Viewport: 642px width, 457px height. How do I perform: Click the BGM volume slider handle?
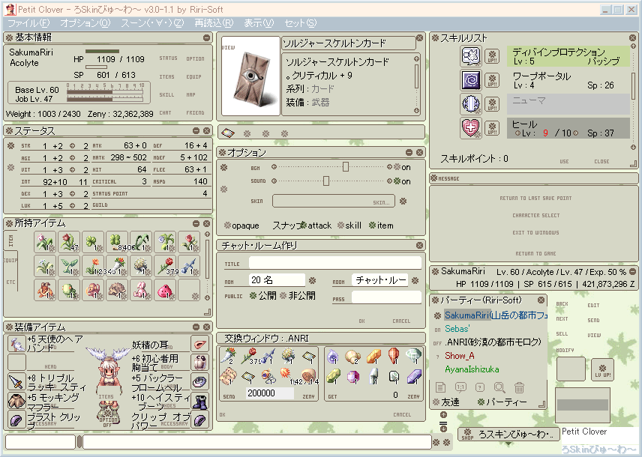[346, 166]
